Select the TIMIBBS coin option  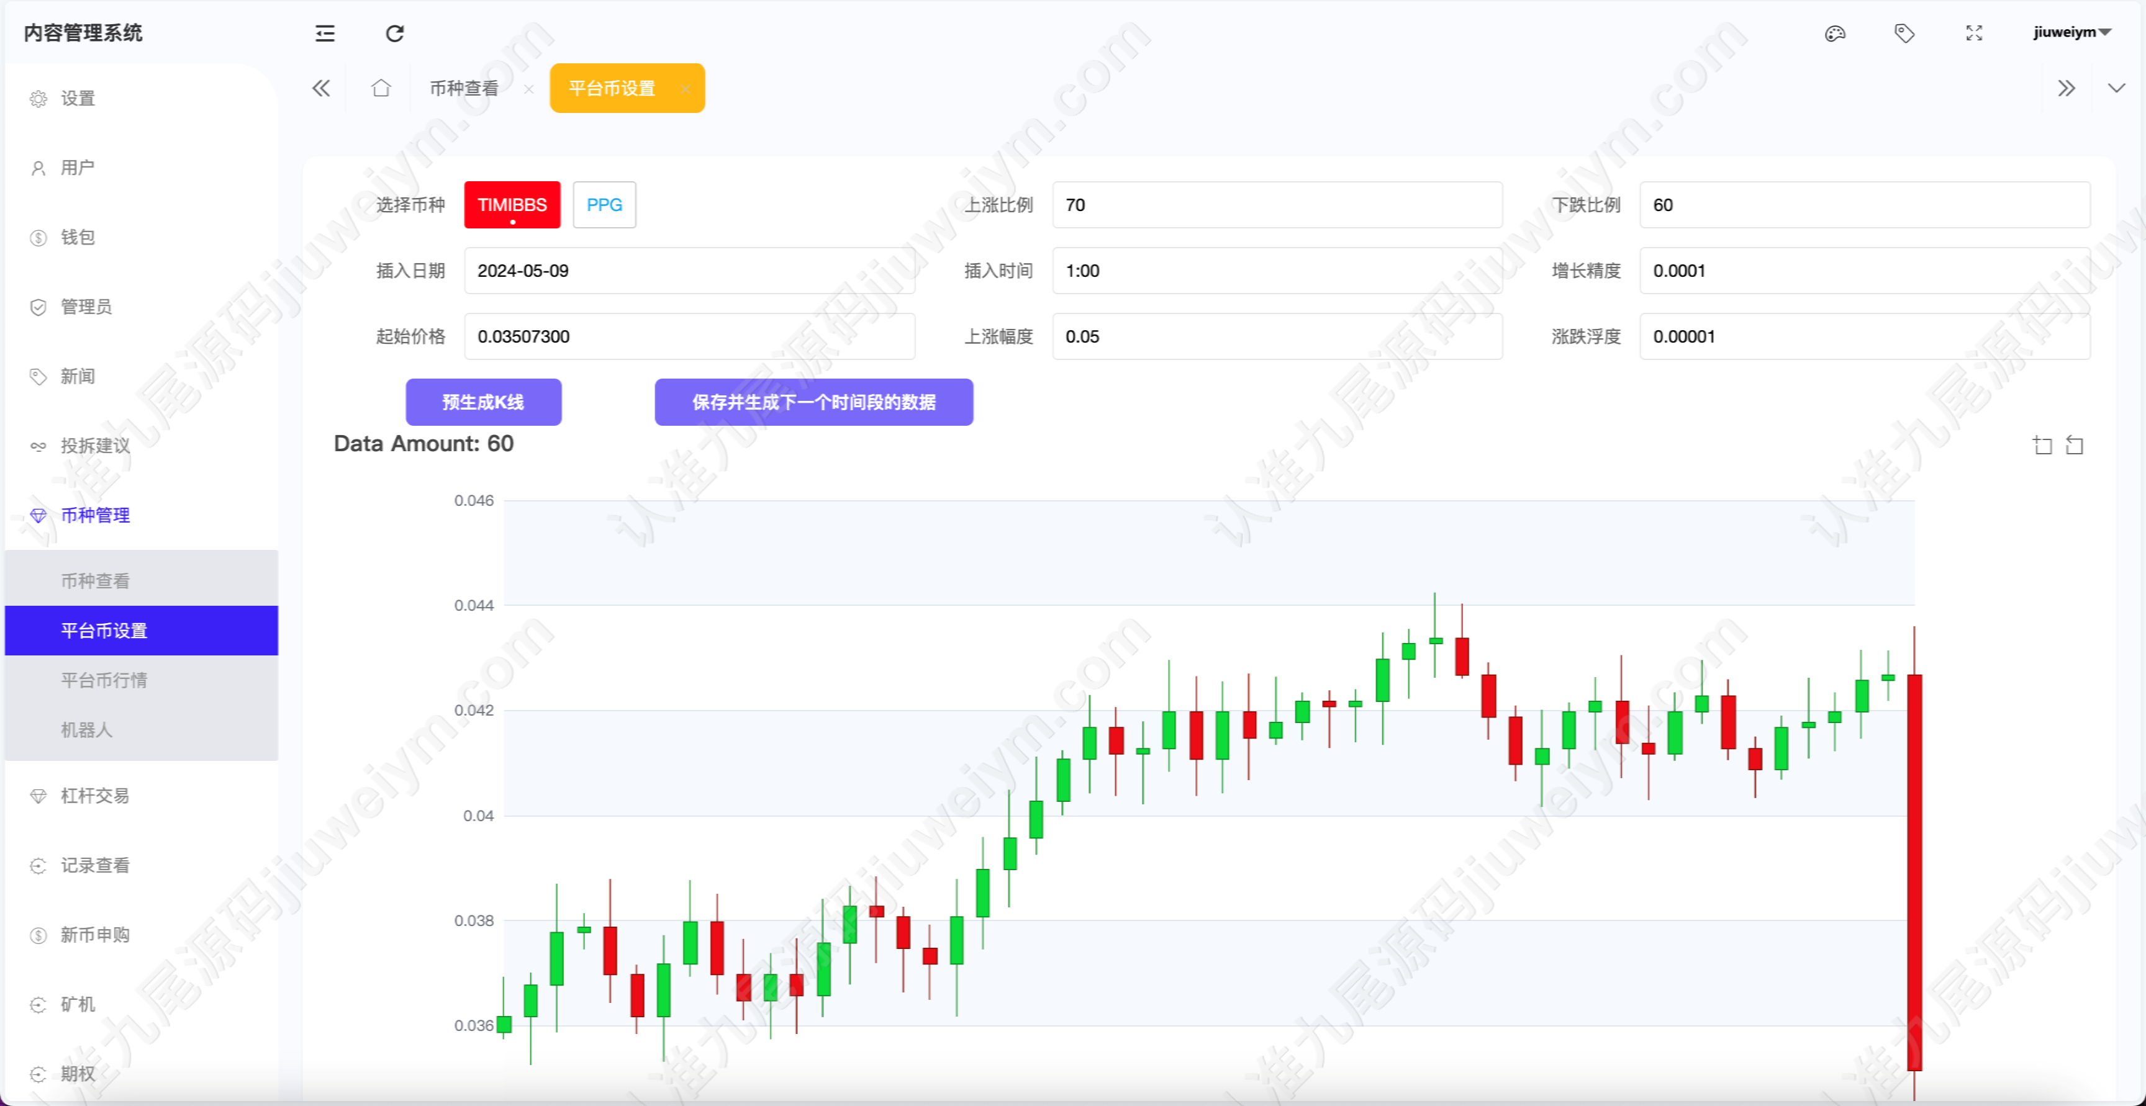coord(512,205)
